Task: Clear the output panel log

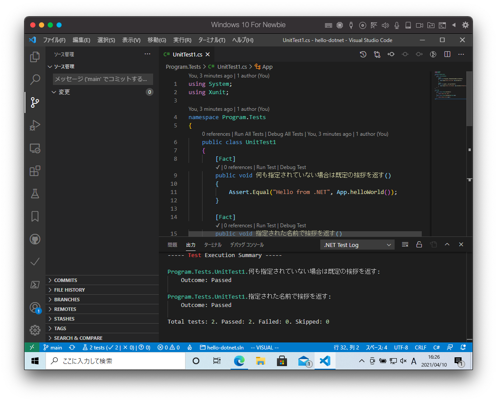Action: [x=405, y=245]
